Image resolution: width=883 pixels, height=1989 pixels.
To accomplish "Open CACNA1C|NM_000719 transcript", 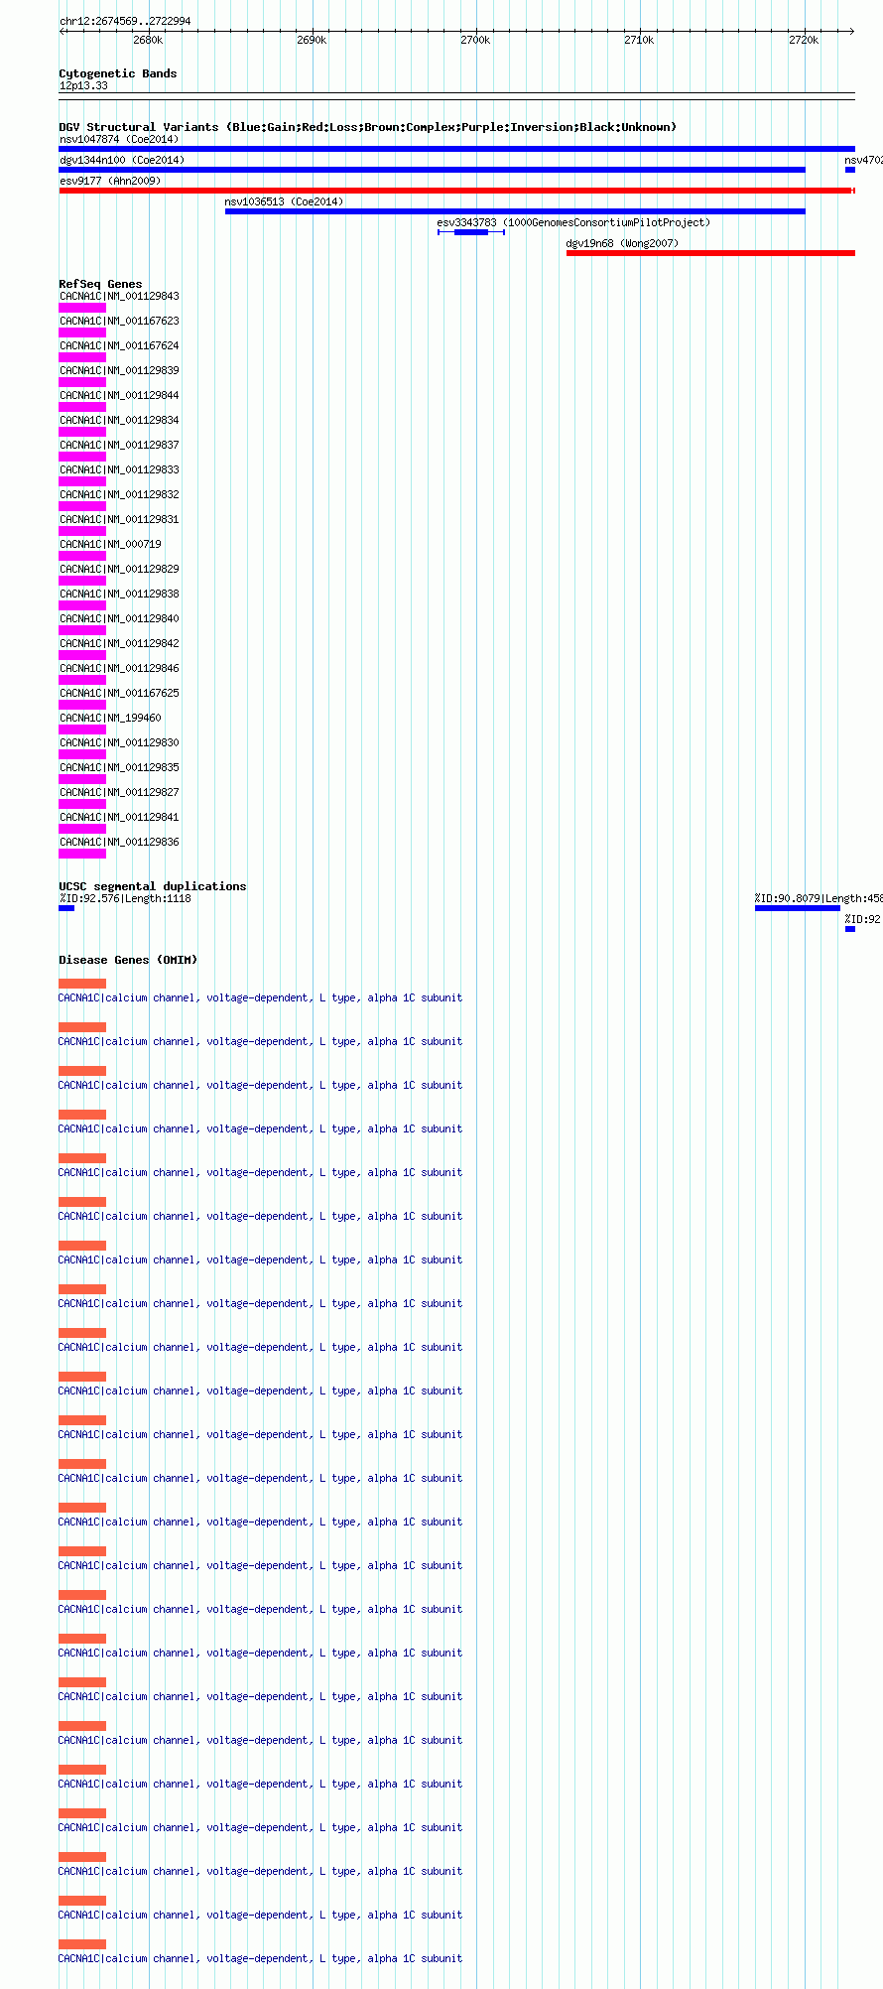I will pyautogui.click(x=110, y=544).
